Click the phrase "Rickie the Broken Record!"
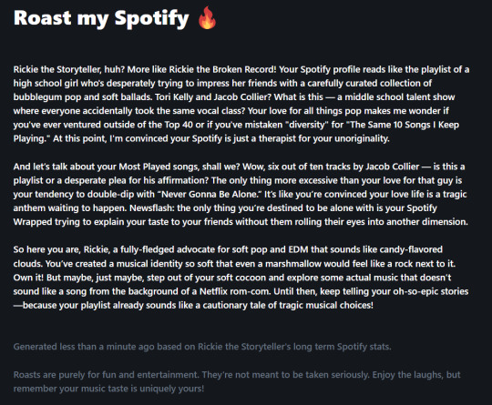The height and width of the screenshot is (405, 492). point(223,69)
